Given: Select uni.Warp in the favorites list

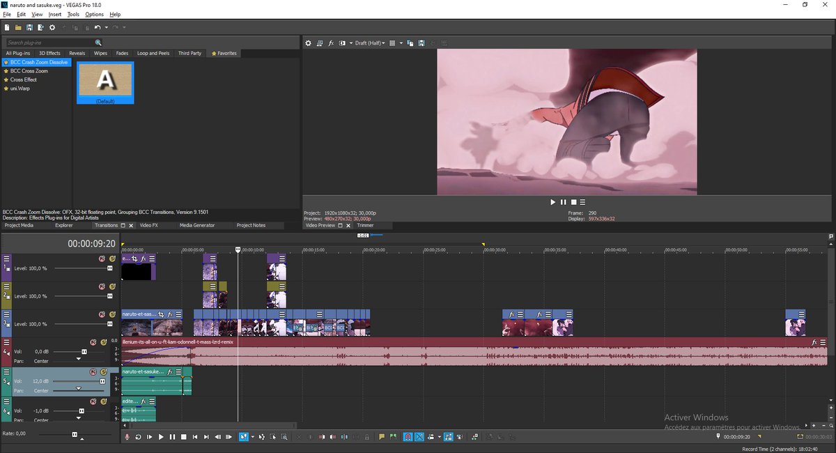Looking at the screenshot, I should coord(20,89).
